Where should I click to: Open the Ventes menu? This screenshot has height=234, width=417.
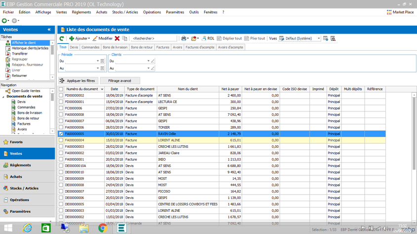coord(61,12)
